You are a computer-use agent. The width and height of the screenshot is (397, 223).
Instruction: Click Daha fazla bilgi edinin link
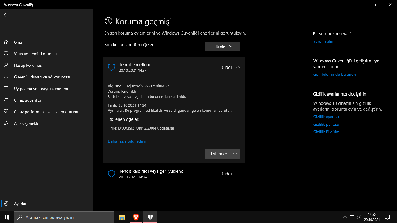pyautogui.click(x=128, y=141)
